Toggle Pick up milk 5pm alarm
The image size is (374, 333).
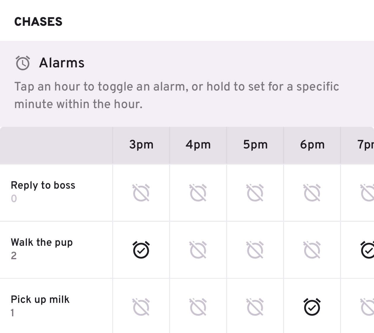[x=255, y=307]
